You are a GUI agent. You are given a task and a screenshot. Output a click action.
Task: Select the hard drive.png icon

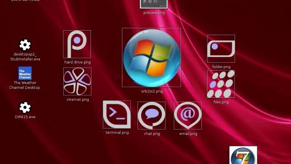pyautogui.click(x=77, y=44)
